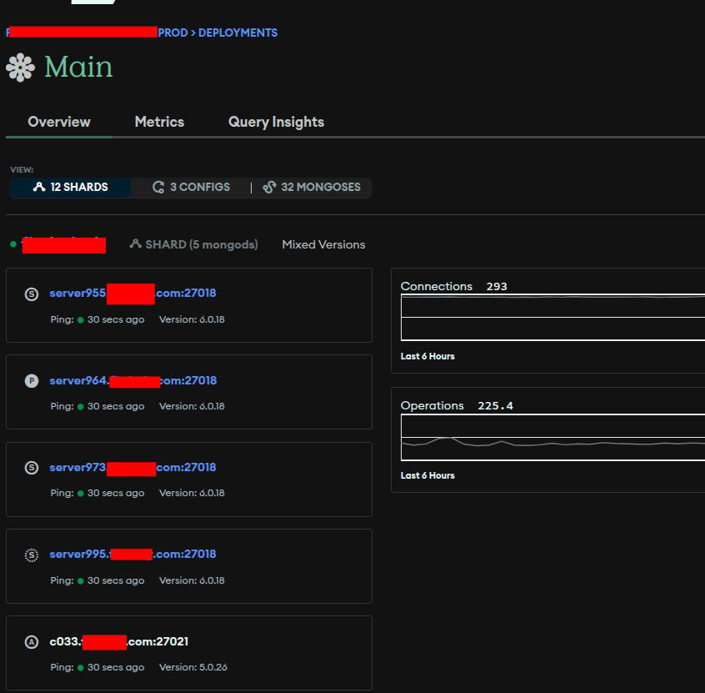This screenshot has height=693, width=705.
Task: Click the shards icon in 12 SHARDS
Action: (39, 187)
